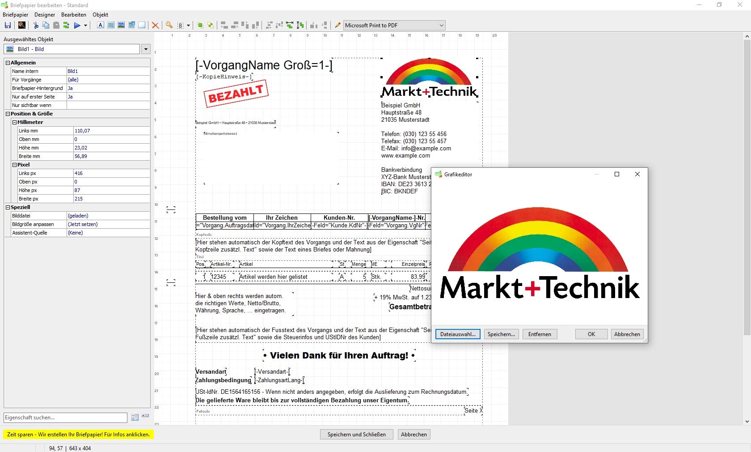751x452 pixels.
Task: Click the Save (floppy disk) toolbar icon
Action: click(8, 26)
